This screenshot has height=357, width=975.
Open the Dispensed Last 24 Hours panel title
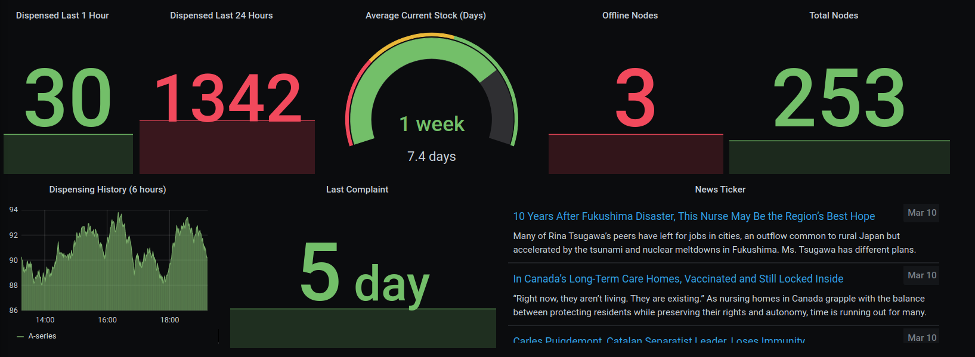click(221, 15)
